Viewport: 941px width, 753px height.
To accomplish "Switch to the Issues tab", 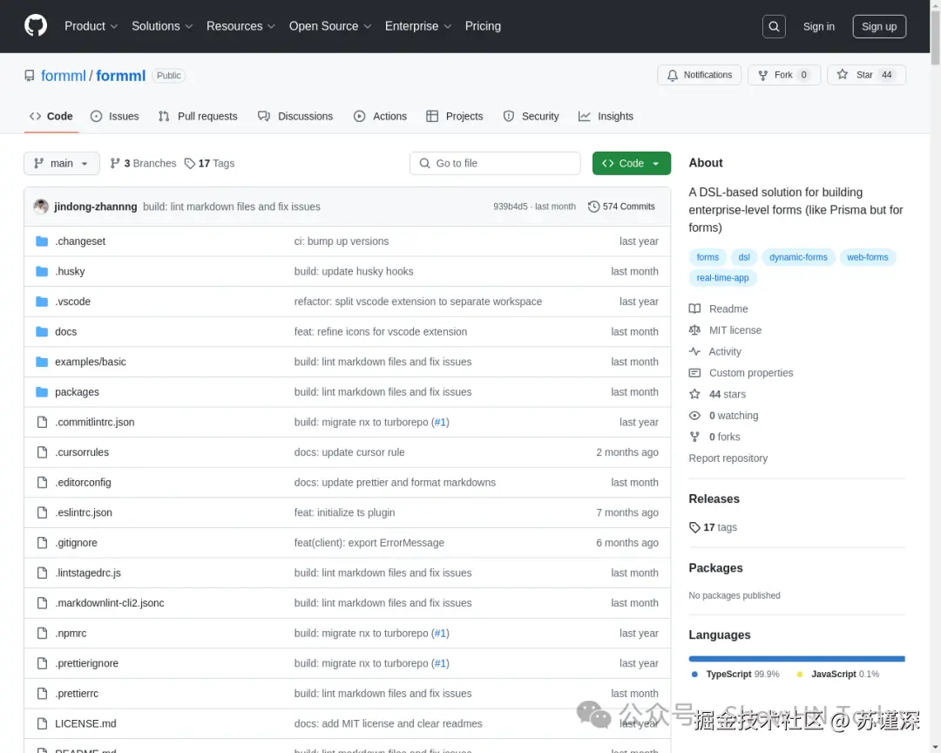I will [115, 117].
